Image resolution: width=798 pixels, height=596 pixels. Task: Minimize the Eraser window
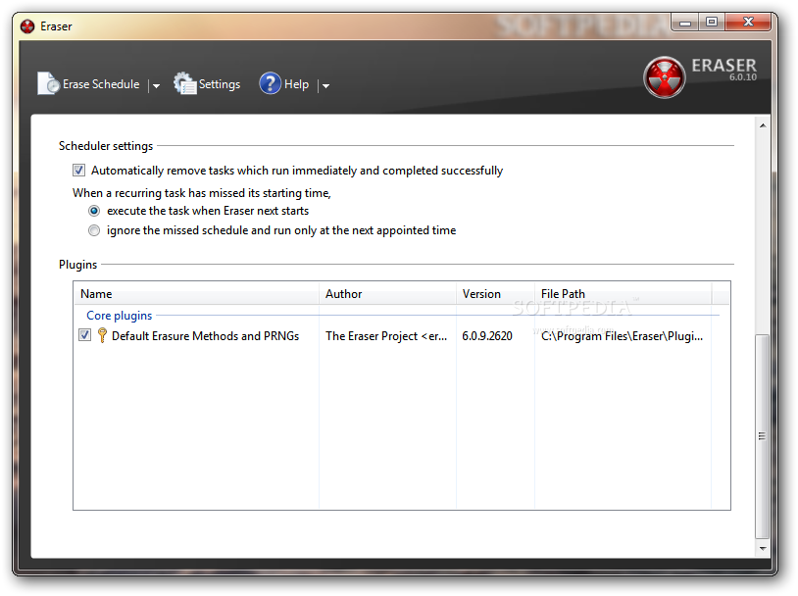click(685, 23)
